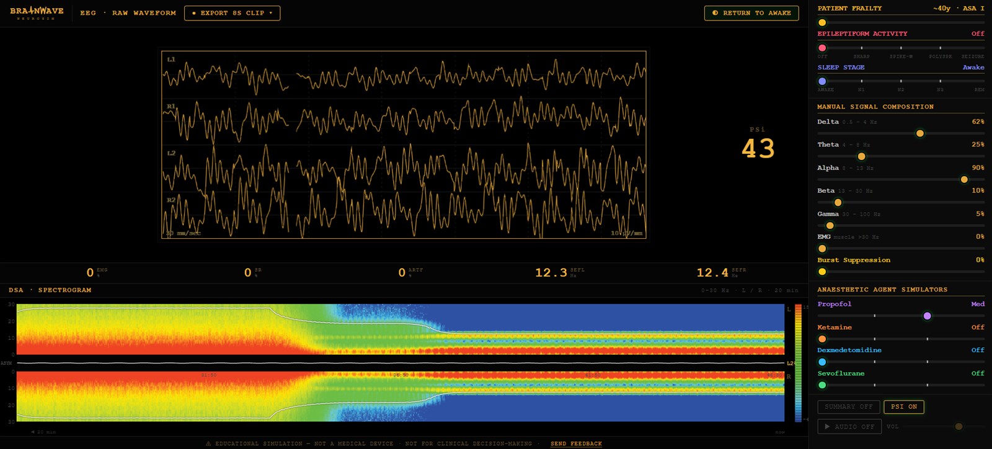Adjust the Patient Frailty slider handle
Screen dimensions: 992x449
[x=822, y=22]
